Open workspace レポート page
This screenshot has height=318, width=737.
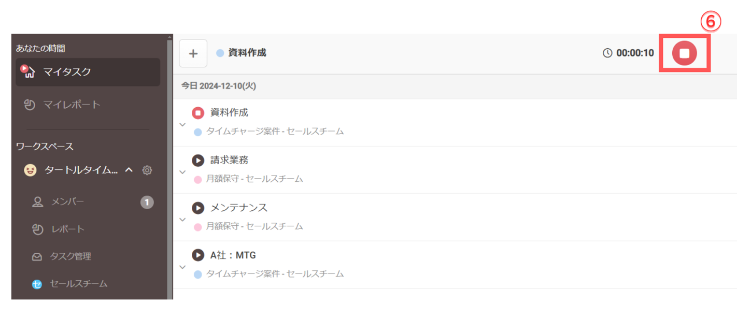click(67, 229)
